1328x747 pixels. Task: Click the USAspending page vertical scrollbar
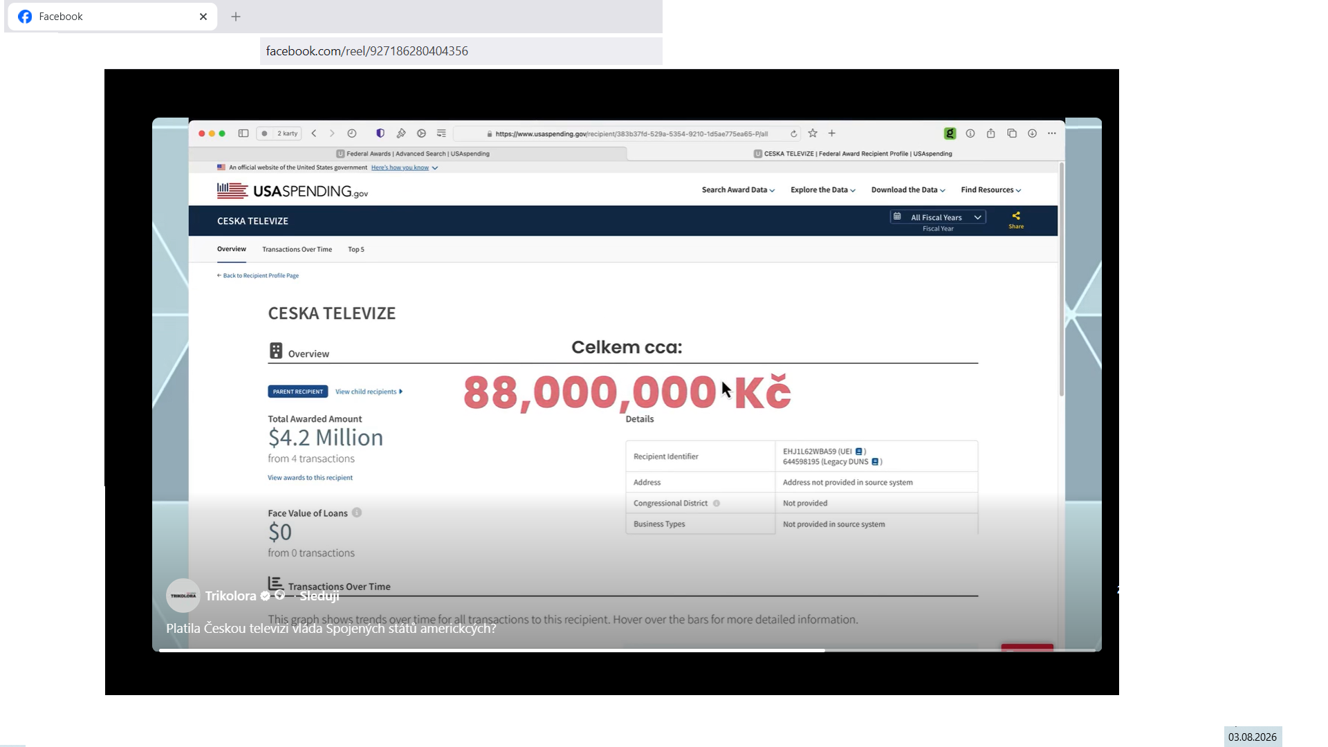click(1062, 280)
